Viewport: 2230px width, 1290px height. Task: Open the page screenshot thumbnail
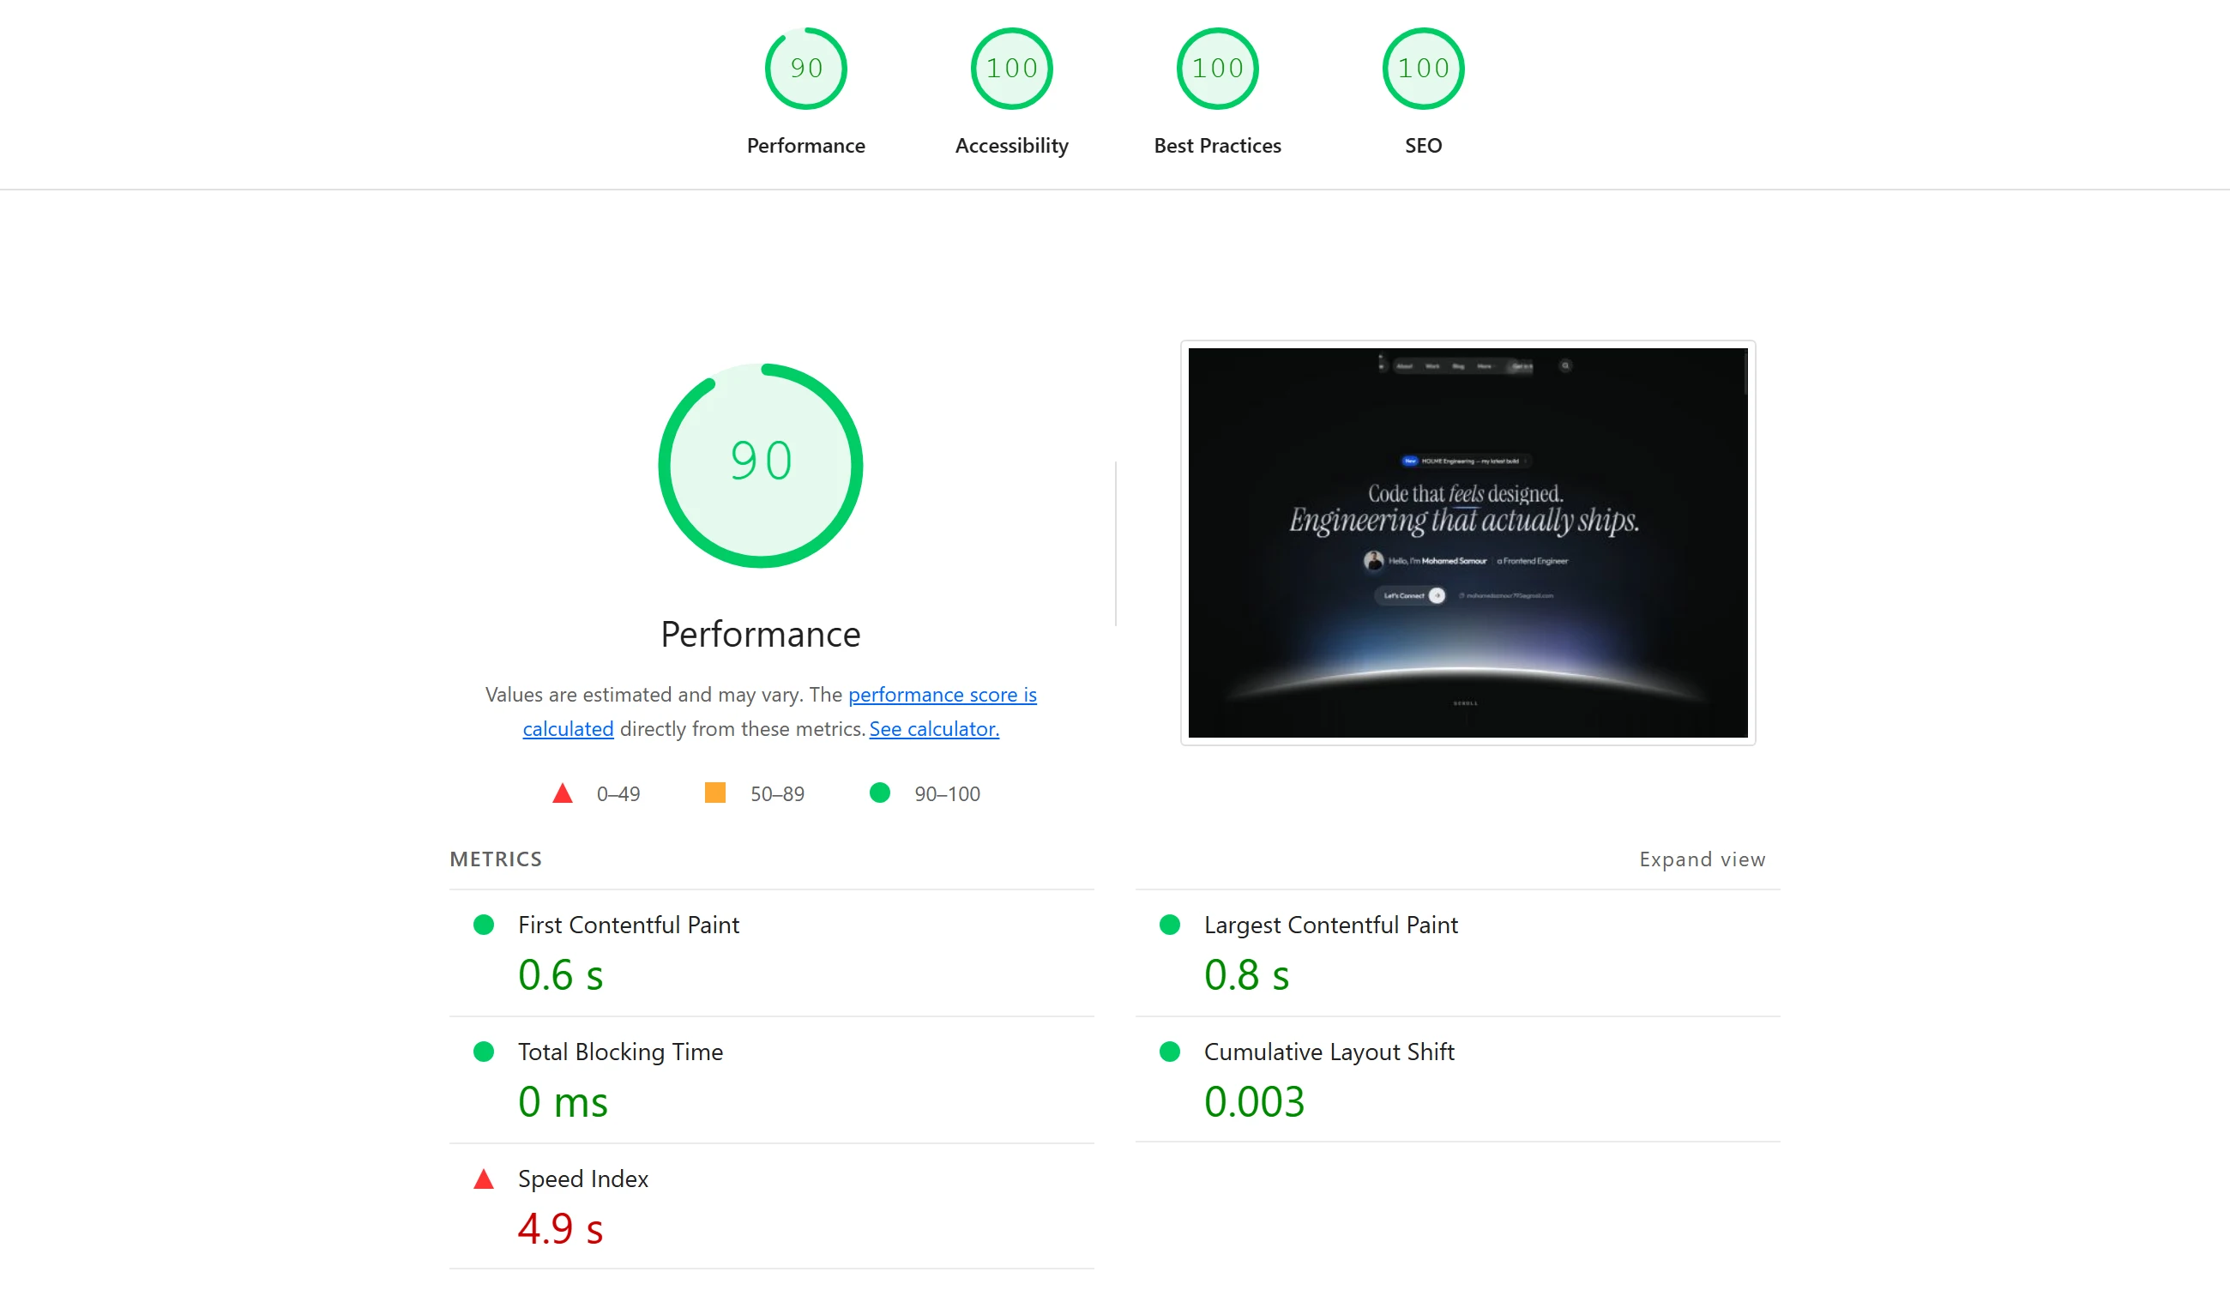pos(1468,542)
